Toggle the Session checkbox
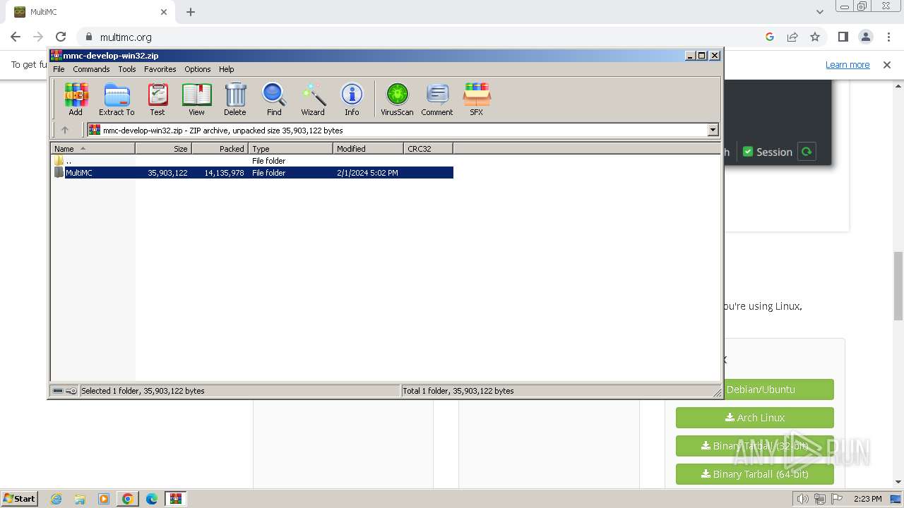 pos(748,152)
